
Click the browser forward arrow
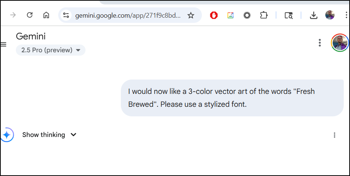click(13, 15)
